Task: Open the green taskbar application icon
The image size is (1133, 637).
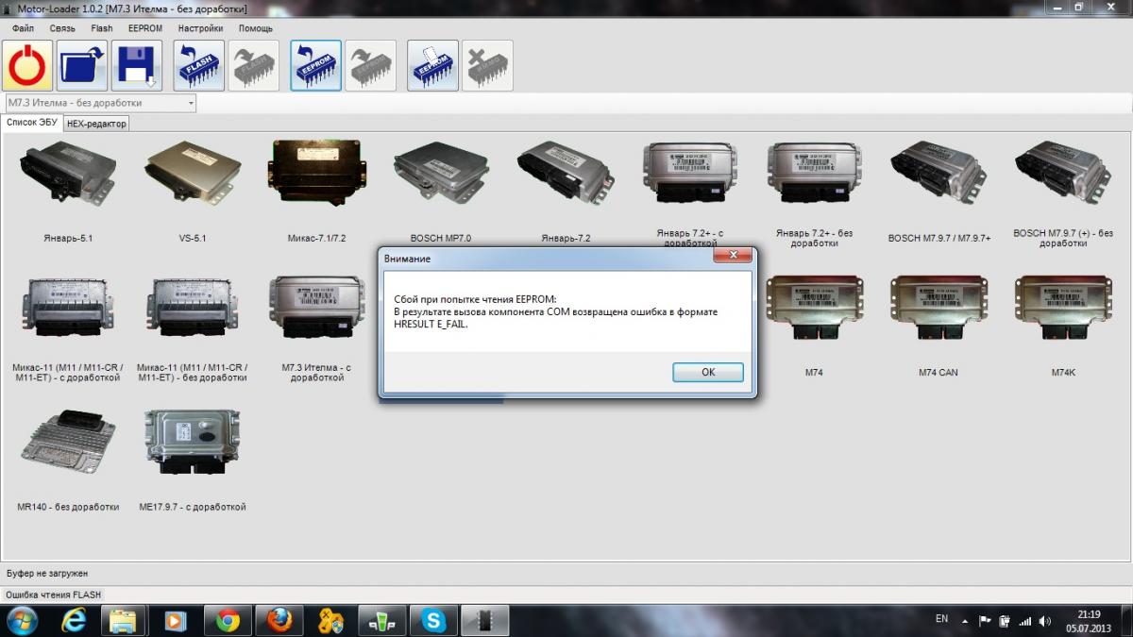Action: [x=381, y=620]
